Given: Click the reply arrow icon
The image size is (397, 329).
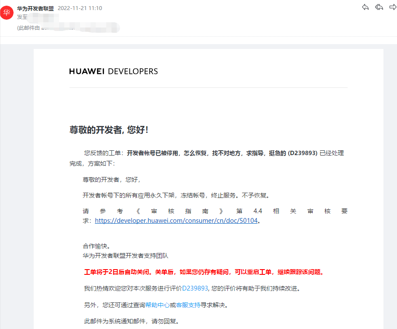Looking at the screenshot, I should pos(365,7).
